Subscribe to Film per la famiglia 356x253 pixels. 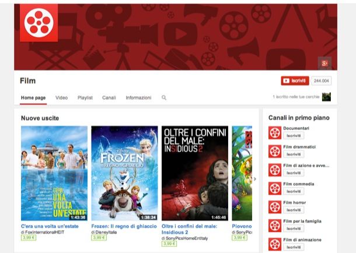[294, 229]
